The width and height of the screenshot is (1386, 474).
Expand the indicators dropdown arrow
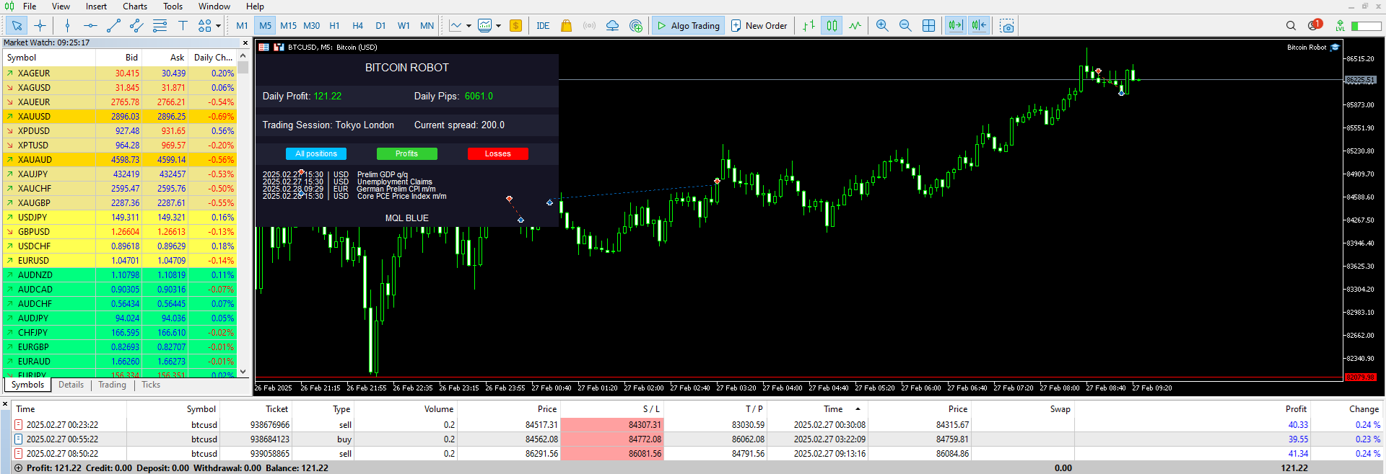point(468,26)
